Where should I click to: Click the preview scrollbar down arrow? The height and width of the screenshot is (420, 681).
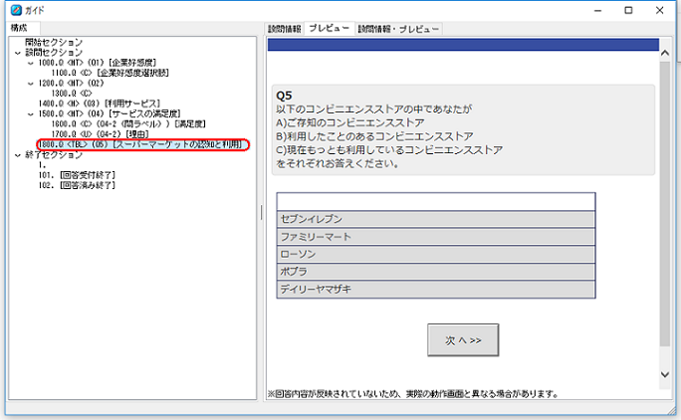(x=664, y=374)
